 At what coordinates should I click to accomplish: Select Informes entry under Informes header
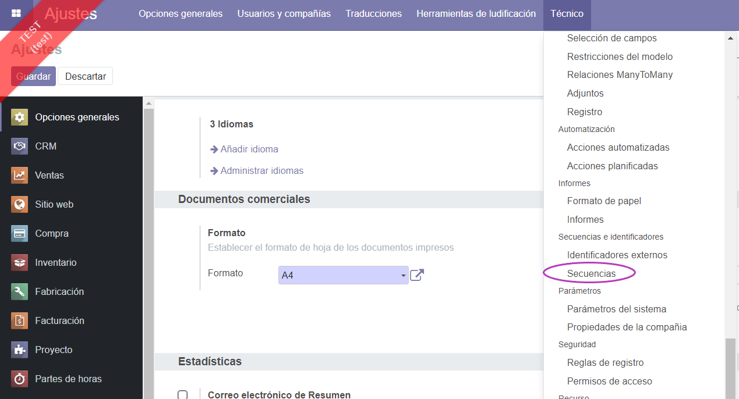click(x=585, y=220)
